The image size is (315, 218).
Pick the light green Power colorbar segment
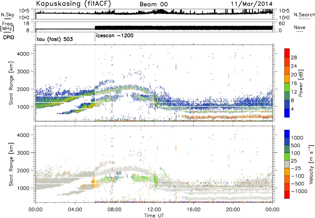click(x=287, y=87)
